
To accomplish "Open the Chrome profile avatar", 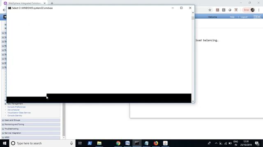I will coord(253,10).
